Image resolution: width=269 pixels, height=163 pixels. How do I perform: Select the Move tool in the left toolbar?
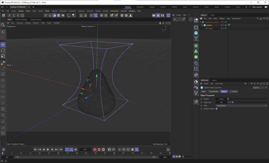[3, 45]
